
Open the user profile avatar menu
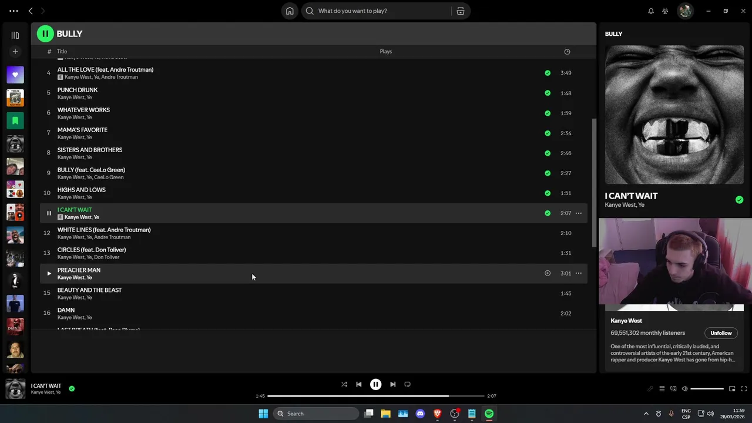(685, 11)
